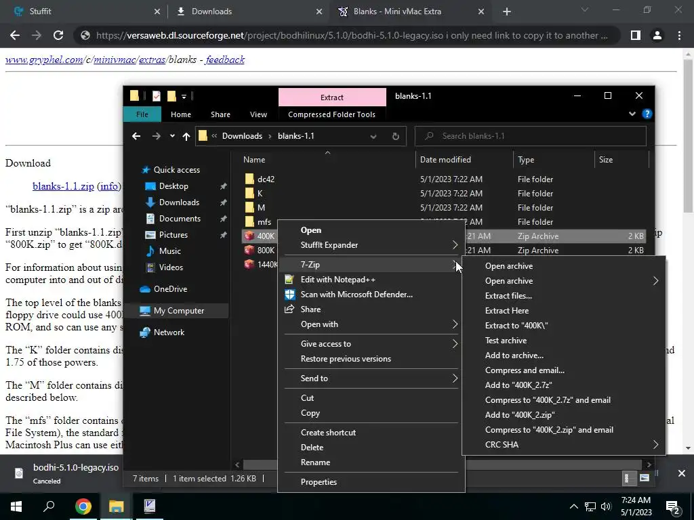Click the volume speaker tray icon
This screenshot has width=694, height=520.
(x=606, y=506)
